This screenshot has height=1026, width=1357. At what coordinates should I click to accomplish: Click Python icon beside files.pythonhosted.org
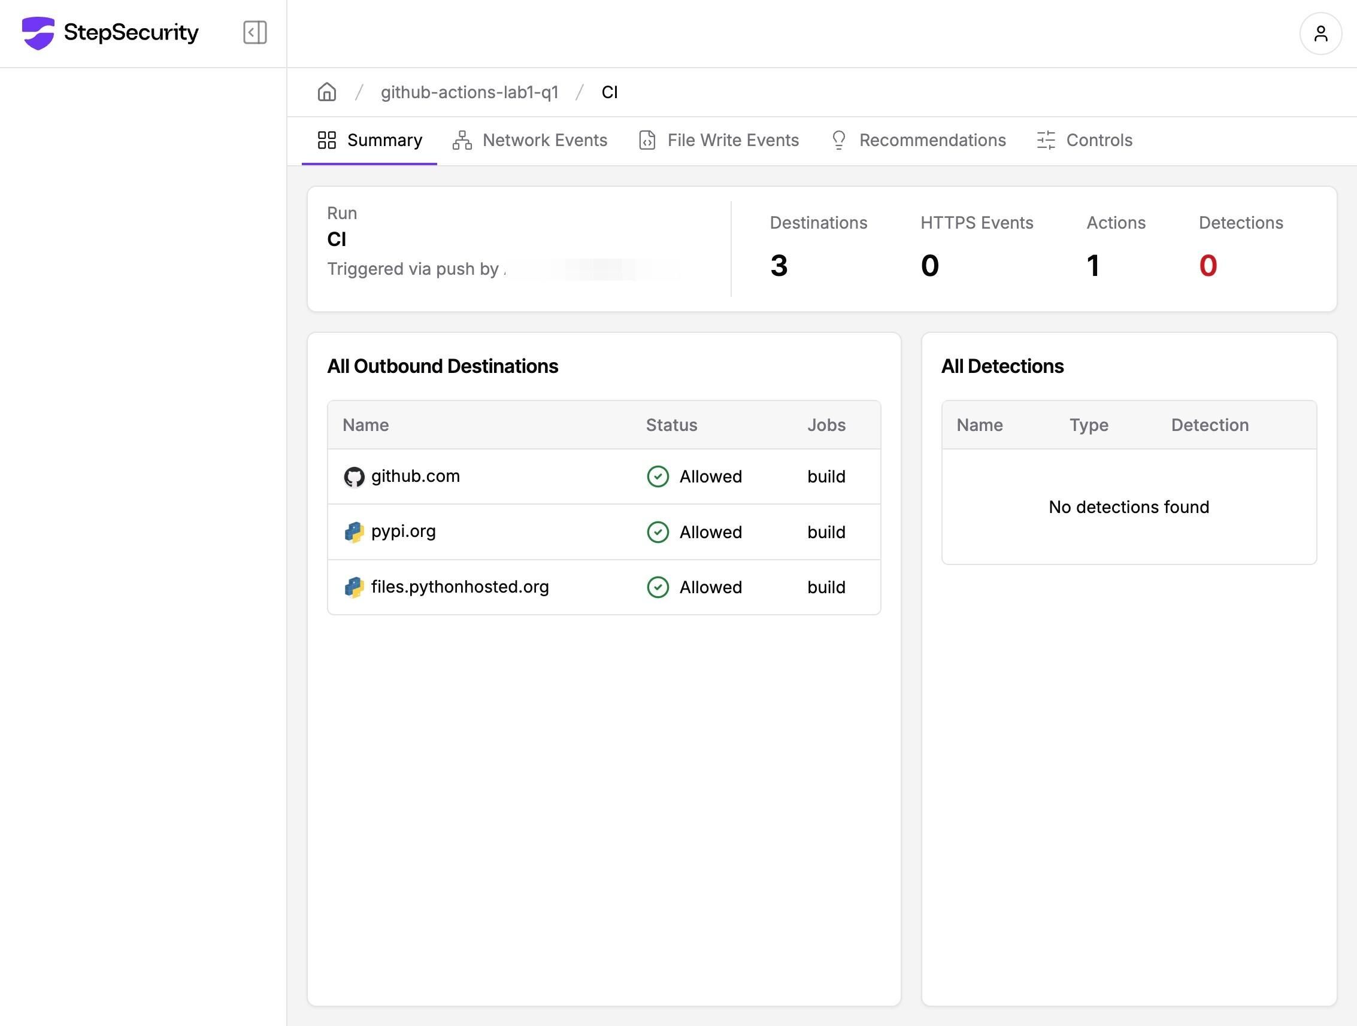pyautogui.click(x=354, y=587)
